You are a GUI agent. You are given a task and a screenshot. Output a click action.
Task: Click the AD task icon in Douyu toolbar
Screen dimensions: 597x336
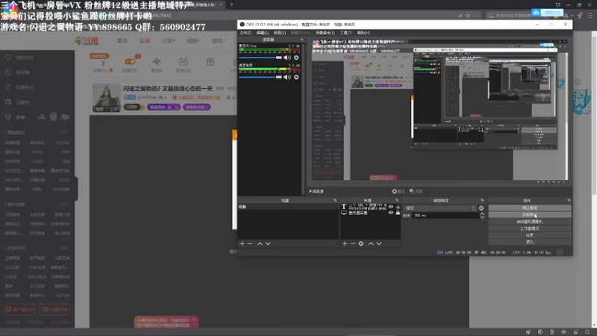click(183, 61)
